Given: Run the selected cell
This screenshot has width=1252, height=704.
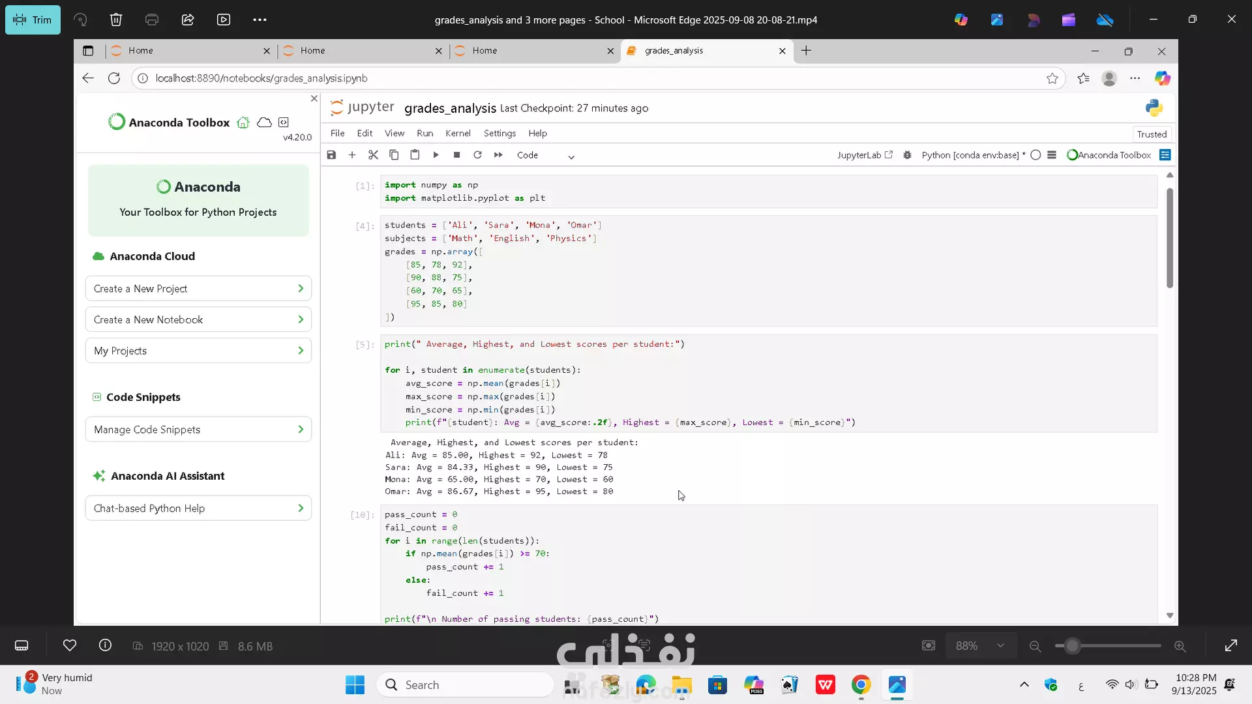Looking at the screenshot, I should click(x=436, y=155).
